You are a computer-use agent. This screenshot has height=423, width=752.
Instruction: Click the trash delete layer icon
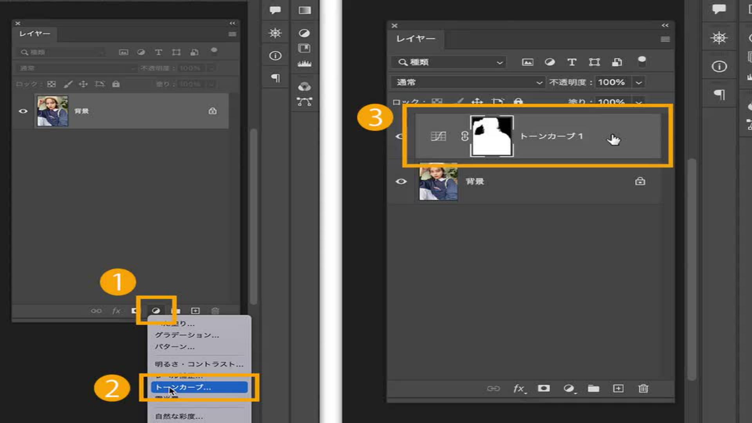[643, 389]
